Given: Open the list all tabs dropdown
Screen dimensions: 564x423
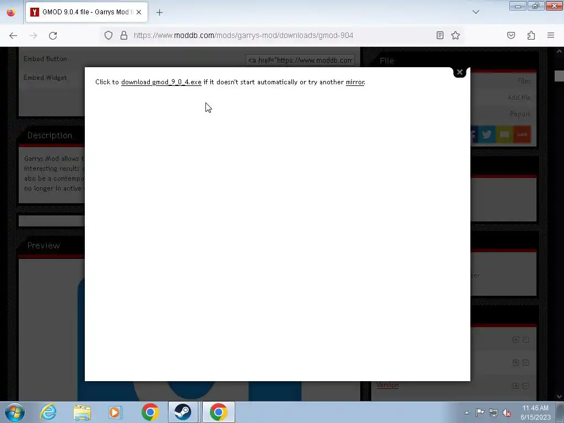Looking at the screenshot, I should coord(475,12).
